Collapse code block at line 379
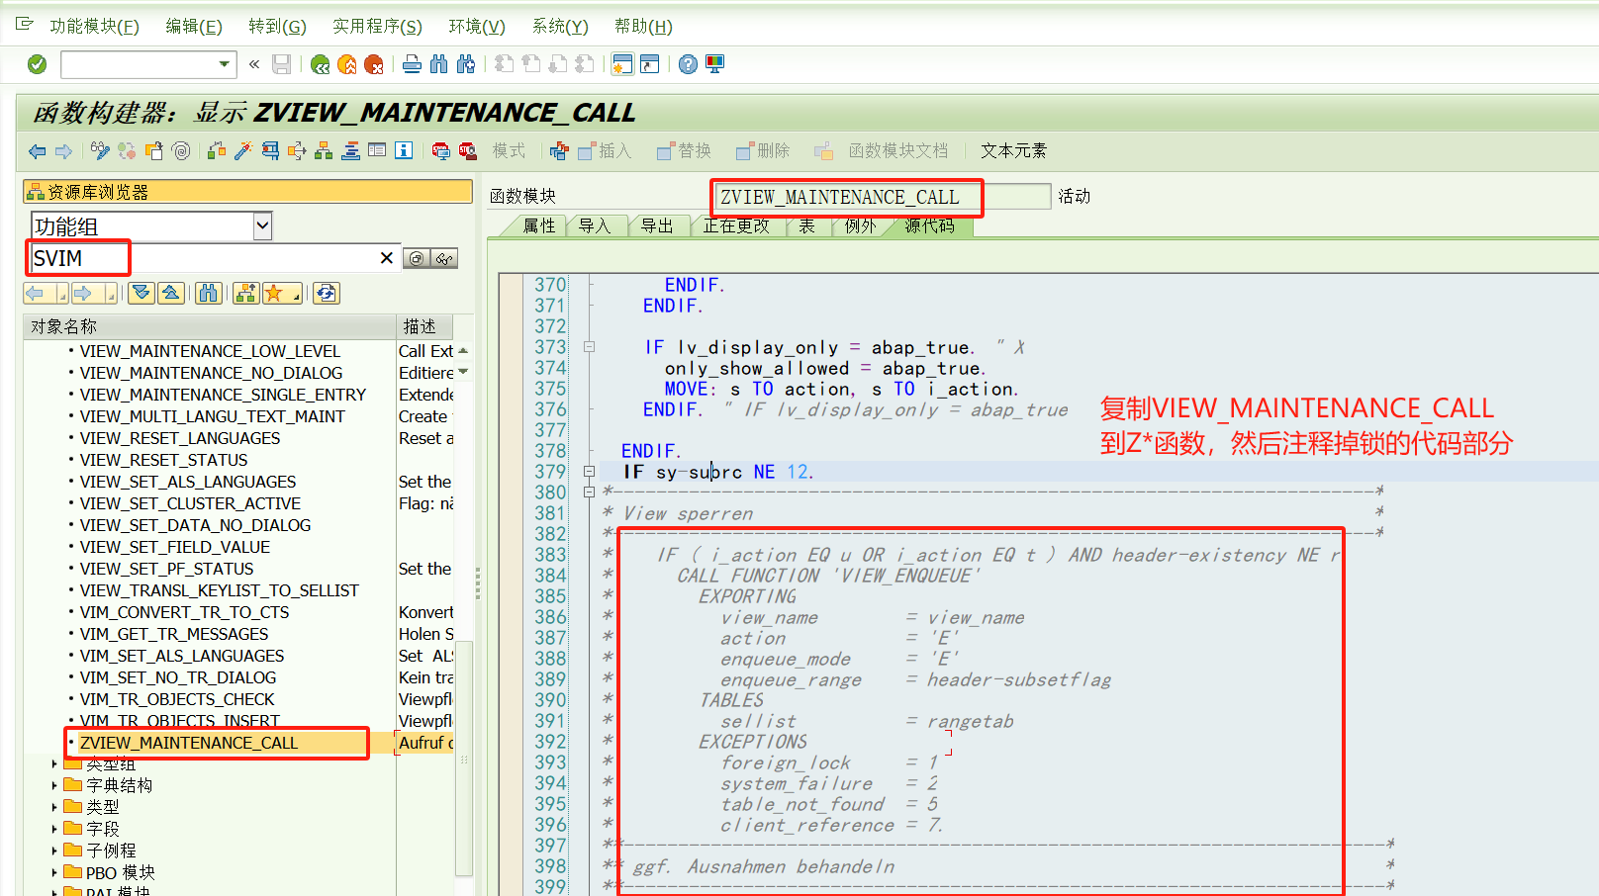 click(x=589, y=472)
